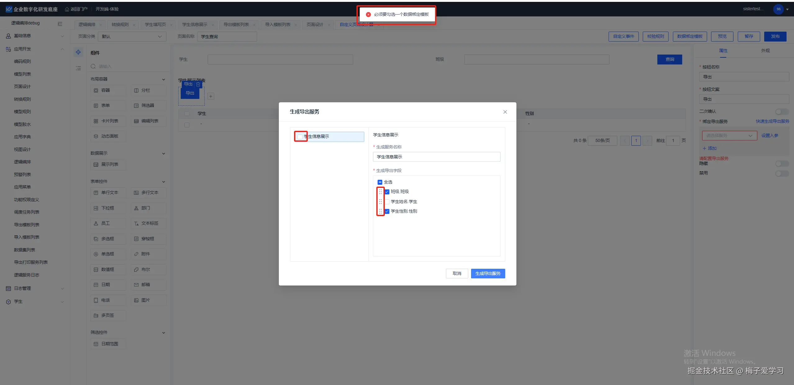Select the component panel icon

78,52
